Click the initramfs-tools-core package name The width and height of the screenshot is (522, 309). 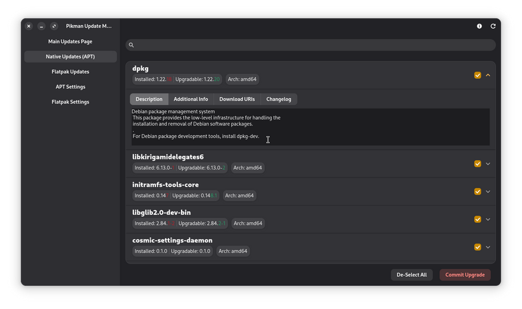coord(165,185)
